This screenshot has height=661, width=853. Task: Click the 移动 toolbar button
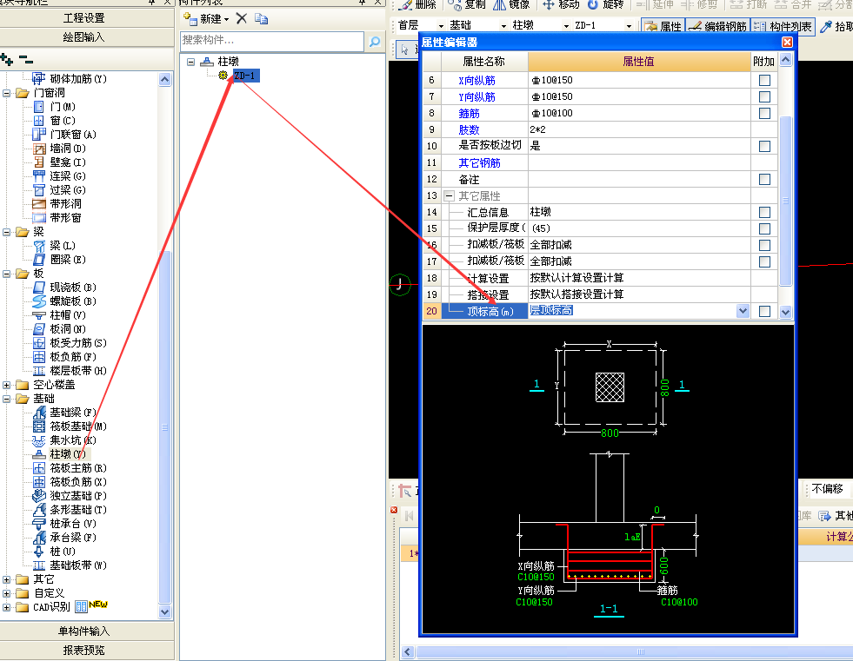[x=561, y=5]
